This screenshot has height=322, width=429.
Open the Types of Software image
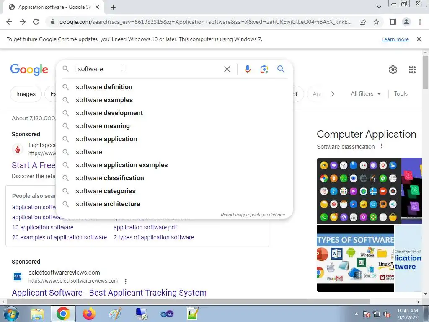coord(355,258)
